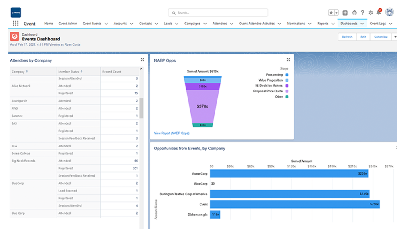The height and width of the screenshot is (237, 407).
Task: Click the Refresh button
Action: pos(347,37)
